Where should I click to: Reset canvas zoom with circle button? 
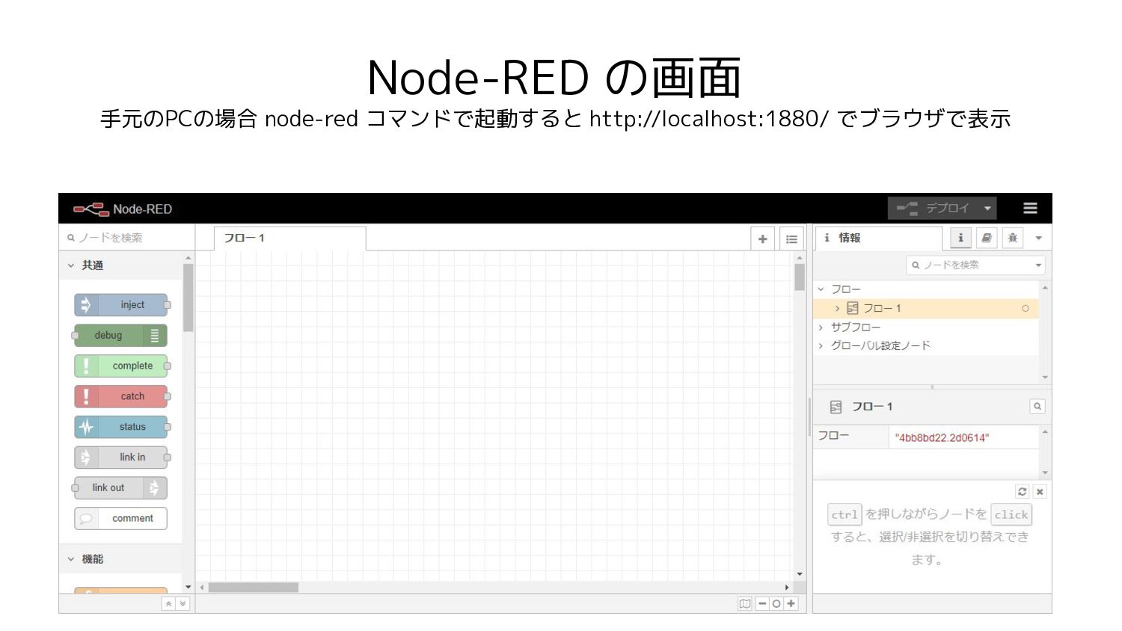pyautogui.click(x=776, y=604)
